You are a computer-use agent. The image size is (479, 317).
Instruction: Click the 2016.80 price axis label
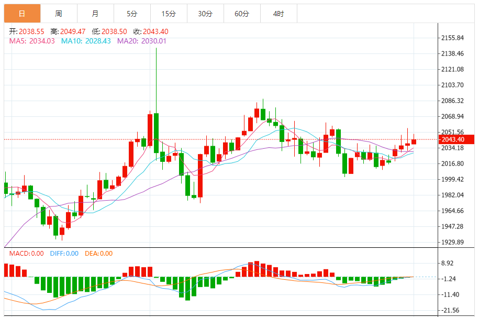coord(452,163)
